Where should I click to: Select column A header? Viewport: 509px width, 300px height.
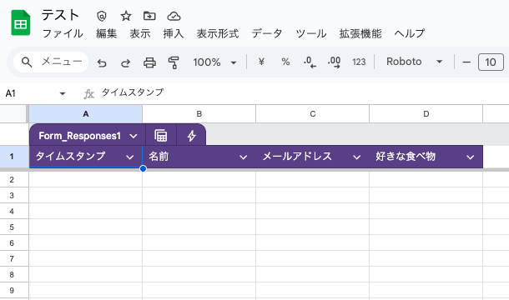click(86, 114)
